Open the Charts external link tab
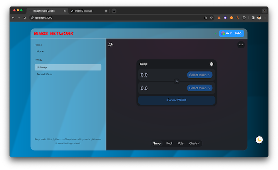Screen dimensions: 278x170 point(194,143)
